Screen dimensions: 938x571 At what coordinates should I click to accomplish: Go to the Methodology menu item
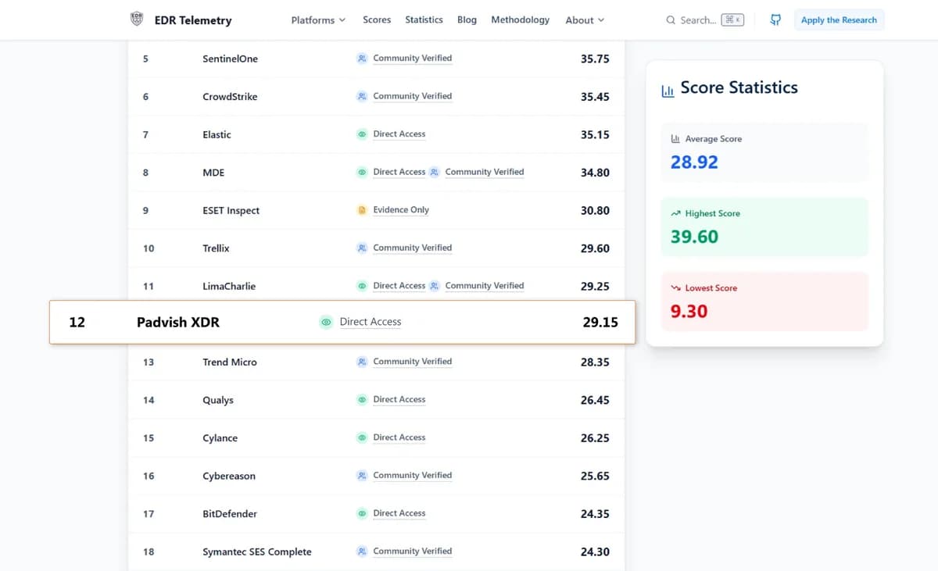coord(520,20)
